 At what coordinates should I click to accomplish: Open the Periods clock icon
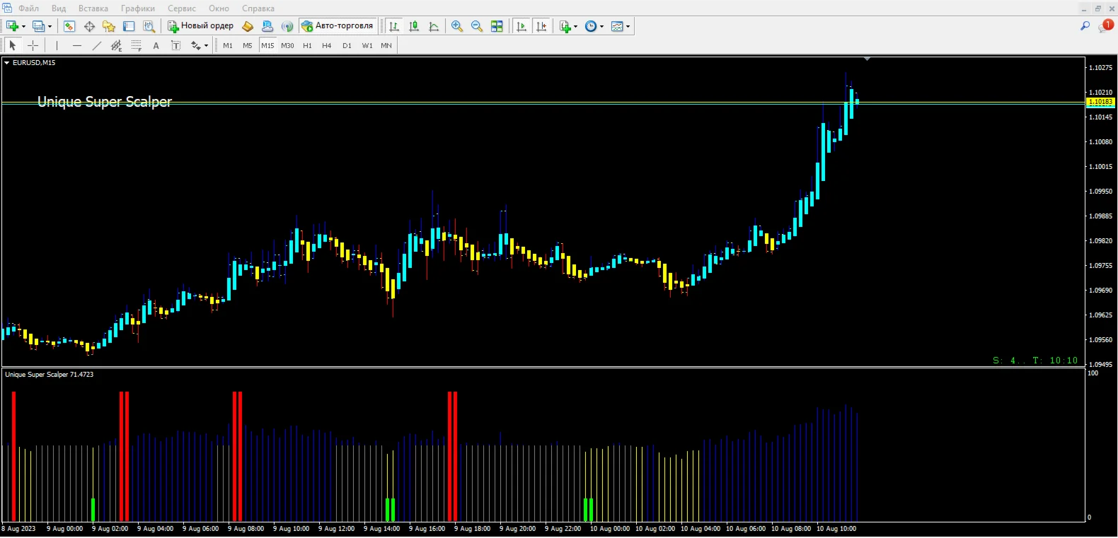[591, 26]
